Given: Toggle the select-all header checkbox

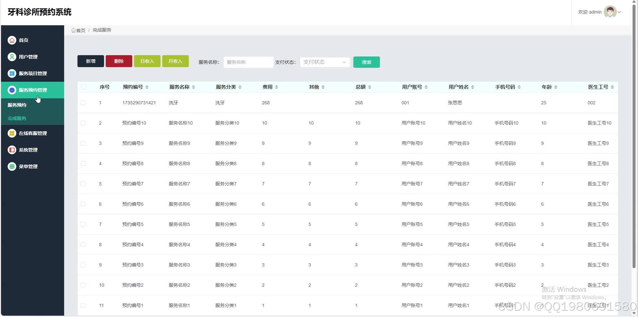Looking at the screenshot, I should click(x=83, y=87).
